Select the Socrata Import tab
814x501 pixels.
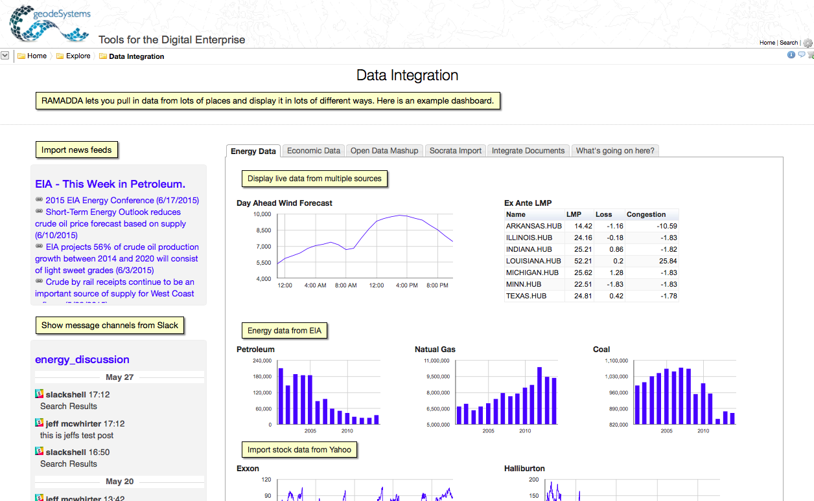click(456, 151)
